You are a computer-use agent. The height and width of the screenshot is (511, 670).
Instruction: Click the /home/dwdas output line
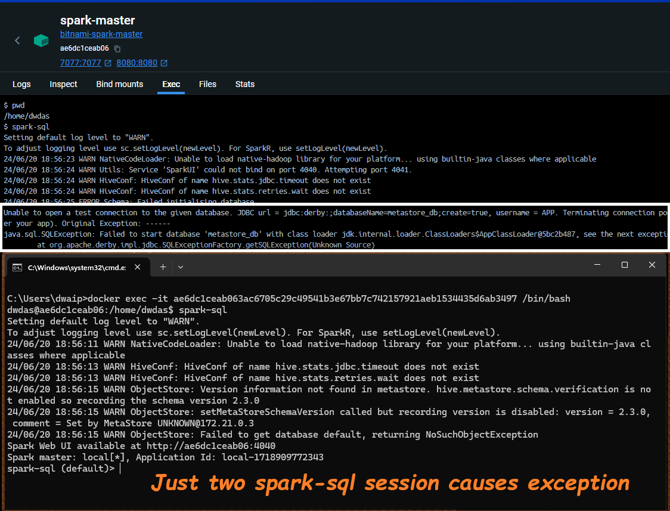pos(26,116)
